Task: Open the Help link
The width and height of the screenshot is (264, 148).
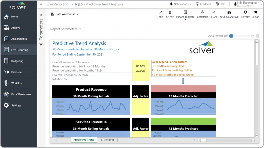Action: coord(220,4)
